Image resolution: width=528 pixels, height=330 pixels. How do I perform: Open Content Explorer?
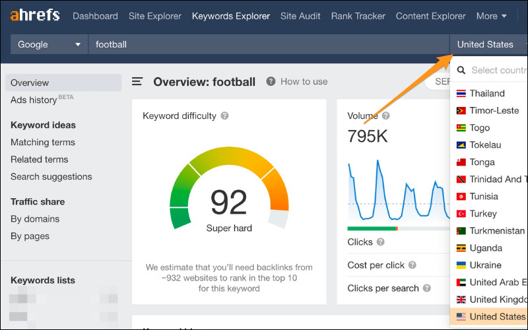[x=431, y=16]
